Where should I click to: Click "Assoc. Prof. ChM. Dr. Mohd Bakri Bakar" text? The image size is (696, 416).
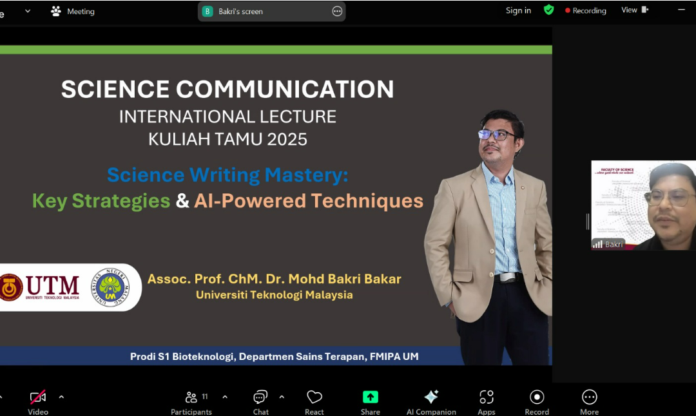pyautogui.click(x=275, y=279)
